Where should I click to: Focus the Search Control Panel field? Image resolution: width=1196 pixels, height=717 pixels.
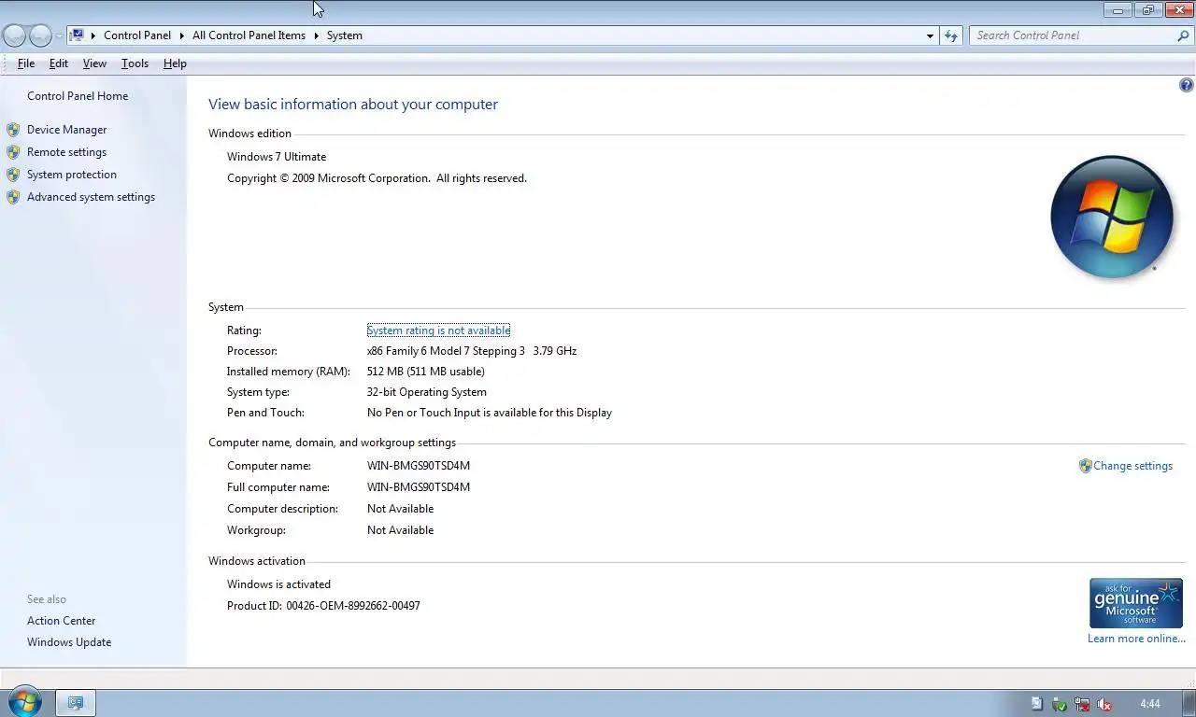coord(1073,35)
